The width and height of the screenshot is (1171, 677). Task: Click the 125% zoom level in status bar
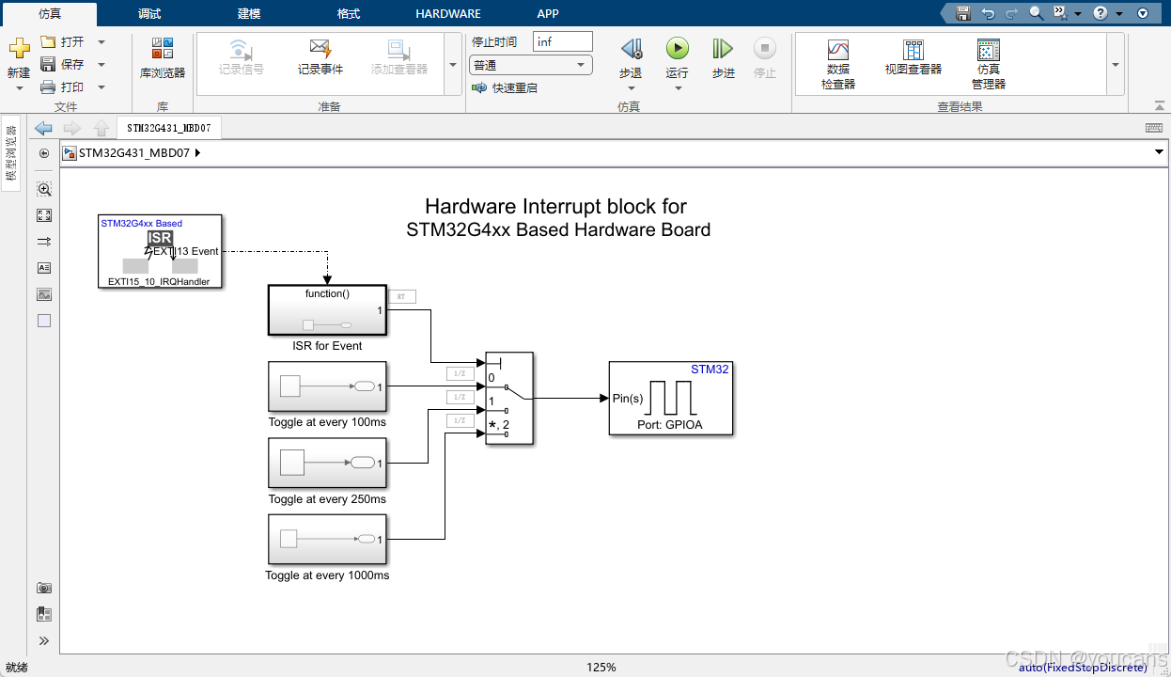pyautogui.click(x=601, y=668)
